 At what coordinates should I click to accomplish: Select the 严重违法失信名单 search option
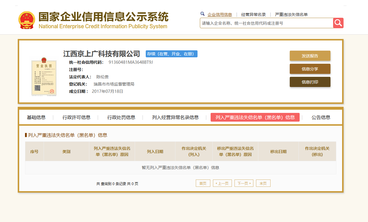[x=291, y=15]
